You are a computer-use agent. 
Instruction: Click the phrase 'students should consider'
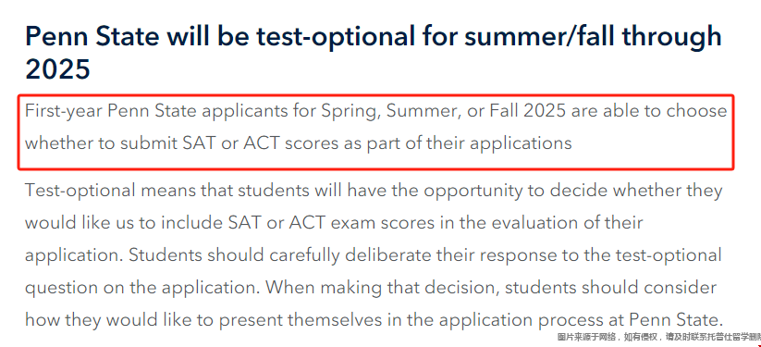[x=610, y=287]
